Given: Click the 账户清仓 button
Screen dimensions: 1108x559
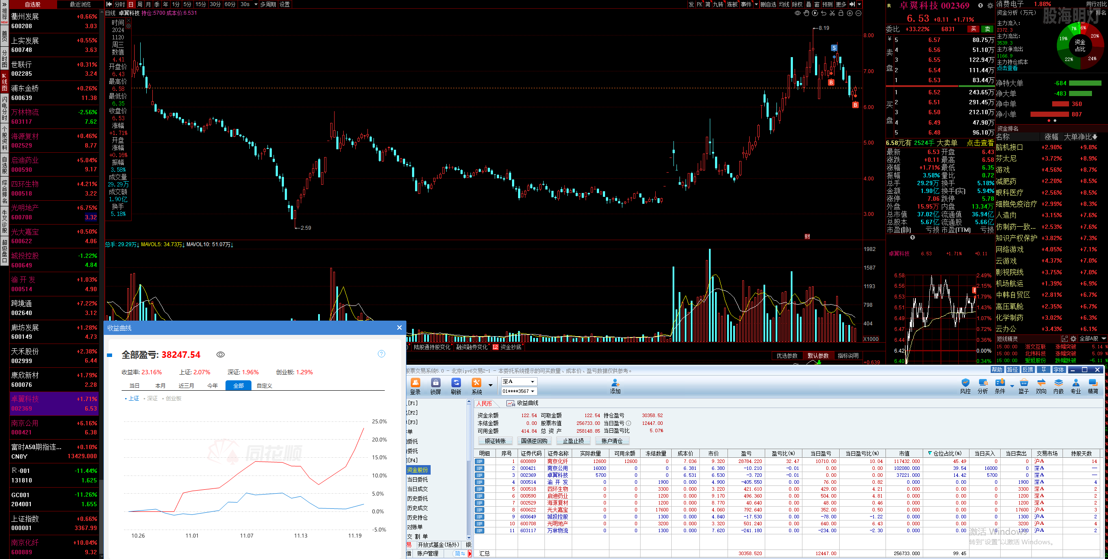Looking at the screenshot, I should tap(612, 441).
